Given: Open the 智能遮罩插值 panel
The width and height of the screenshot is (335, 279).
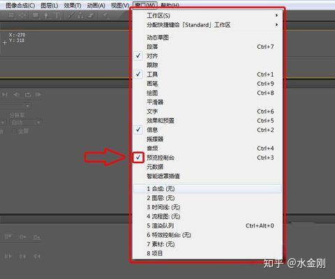Looking at the screenshot, I should tap(207, 176).
